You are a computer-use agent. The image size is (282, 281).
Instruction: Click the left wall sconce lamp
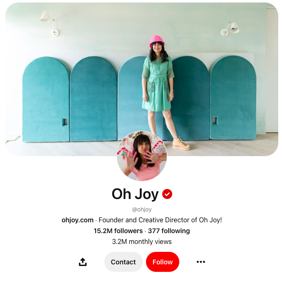[x=50, y=23]
